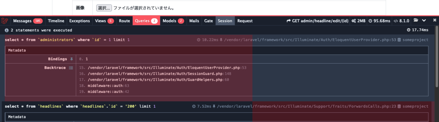The image size is (439, 122).
Task: Click the list icon next to Backtrace
Action: coord(71,68)
